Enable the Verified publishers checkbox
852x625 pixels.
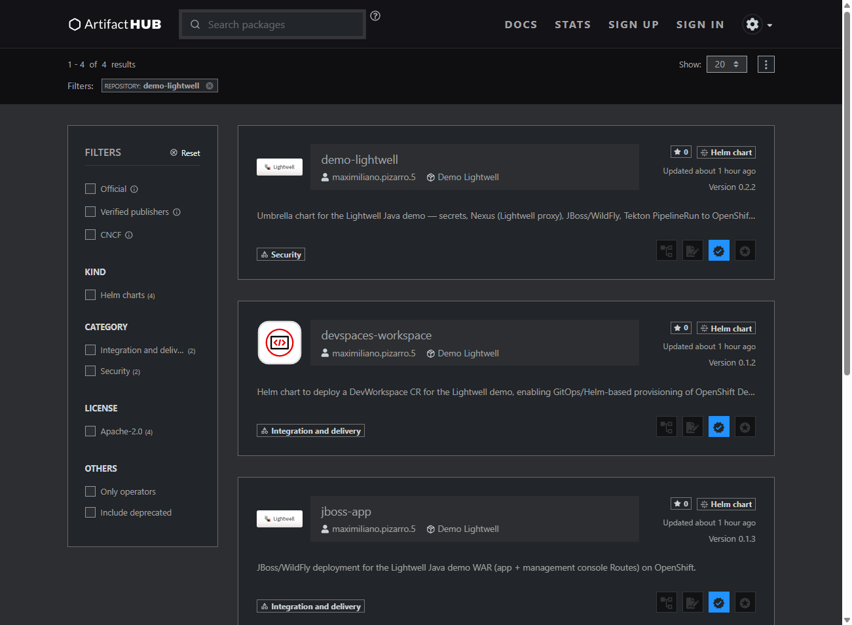click(x=90, y=212)
